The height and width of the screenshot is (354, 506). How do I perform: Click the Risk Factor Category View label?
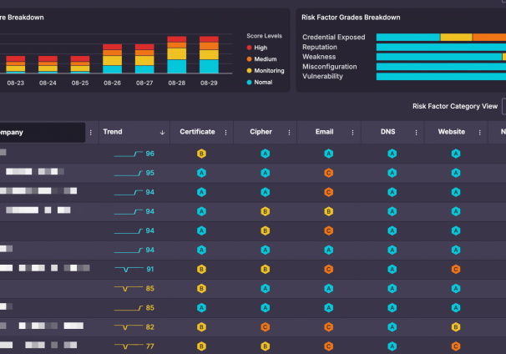(x=455, y=106)
